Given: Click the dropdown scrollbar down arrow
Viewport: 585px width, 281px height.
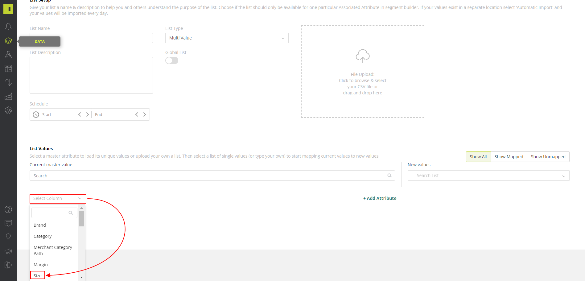Looking at the screenshot, I should (81, 277).
